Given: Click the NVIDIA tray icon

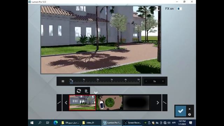Looking at the screenshot, I should [x=145, y=123].
